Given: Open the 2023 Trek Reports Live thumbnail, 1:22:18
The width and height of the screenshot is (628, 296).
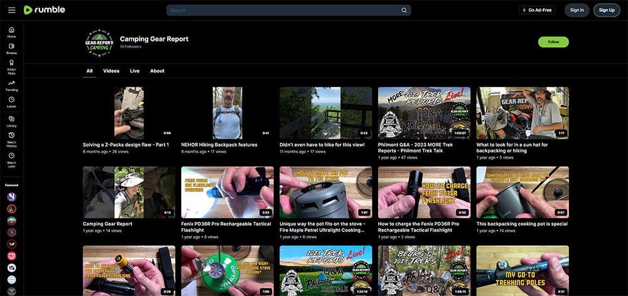Looking at the screenshot, I should point(325,271).
